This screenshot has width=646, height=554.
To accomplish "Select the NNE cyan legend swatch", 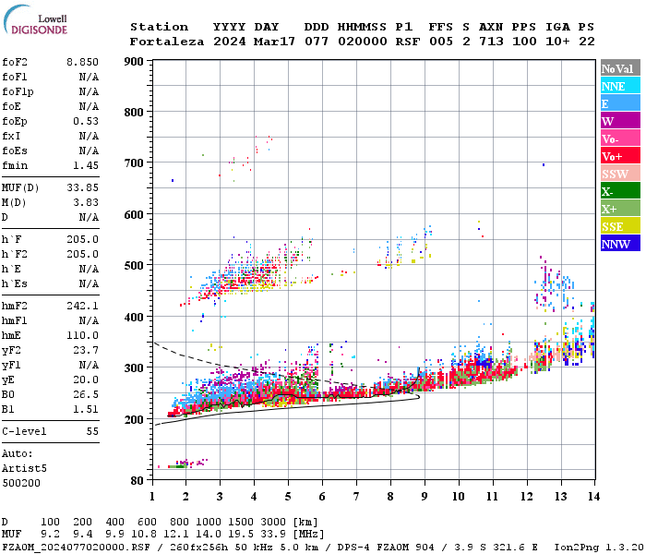I will (x=620, y=86).
